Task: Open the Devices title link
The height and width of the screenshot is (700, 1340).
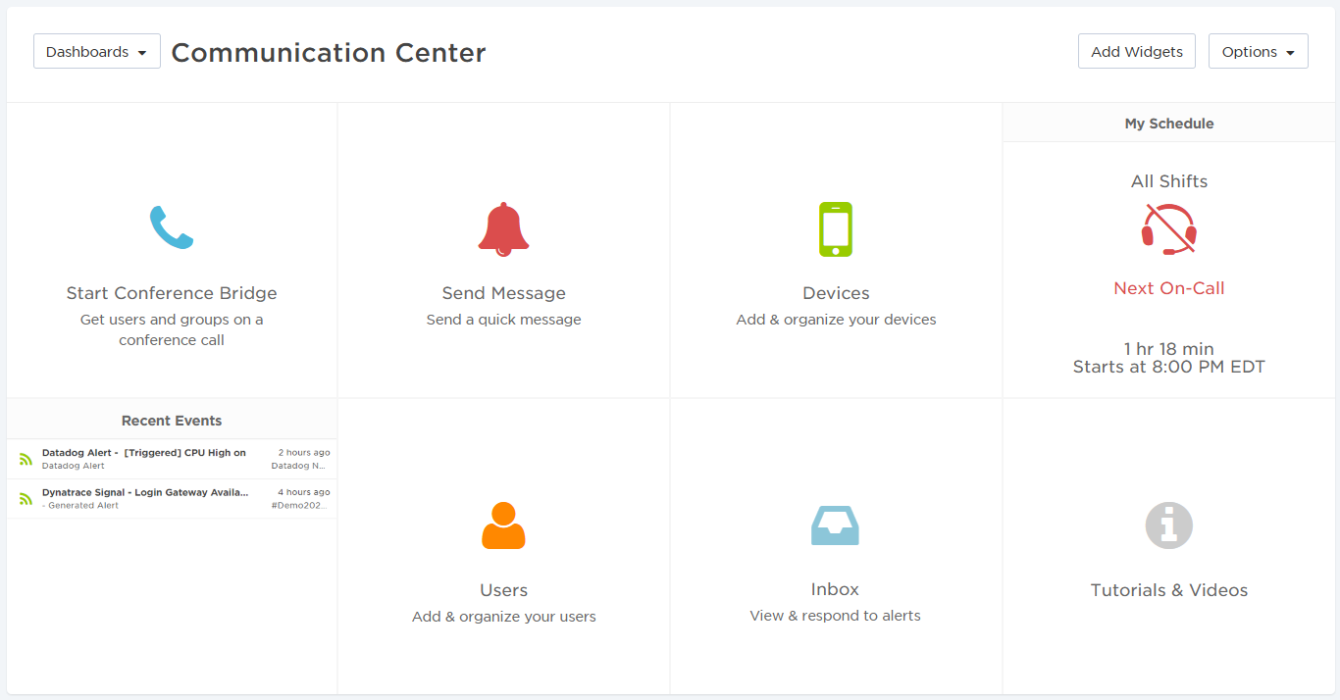Action: point(836,293)
